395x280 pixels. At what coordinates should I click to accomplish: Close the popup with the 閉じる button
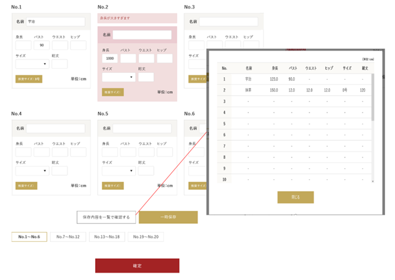[296, 197]
